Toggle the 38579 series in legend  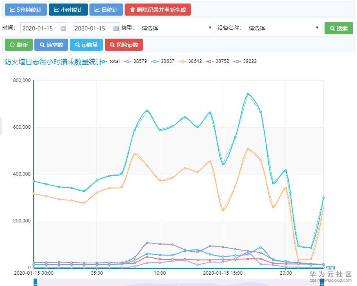point(136,61)
